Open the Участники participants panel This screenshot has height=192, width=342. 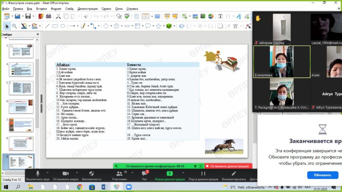click(x=119, y=176)
